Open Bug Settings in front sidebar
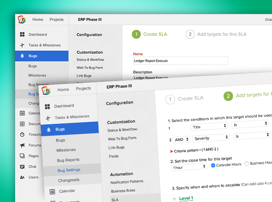Viewport: 272px width, 202px height. click(x=69, y=170)
